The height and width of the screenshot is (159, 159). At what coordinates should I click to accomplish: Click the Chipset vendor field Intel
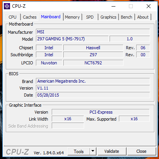49,48
